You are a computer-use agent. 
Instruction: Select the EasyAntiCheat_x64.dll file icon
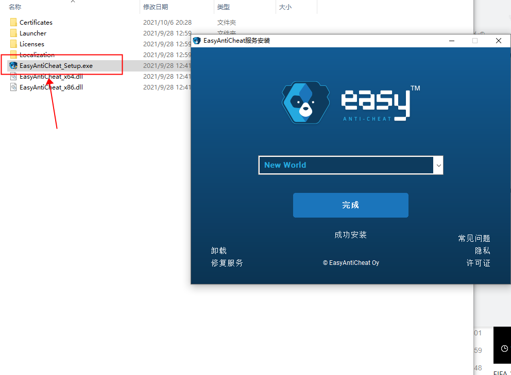pyautogui.click(x=13, y=77)
